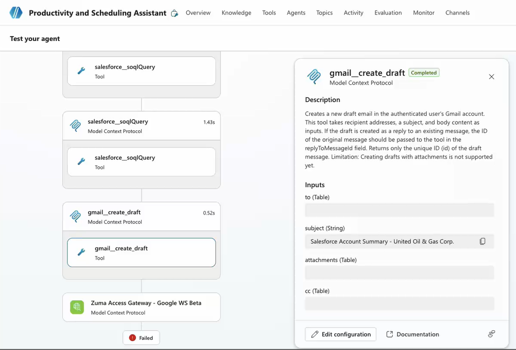This screenshot has height=350, width=516.
Task: Open the Overview tab
Action: (198, 13)
